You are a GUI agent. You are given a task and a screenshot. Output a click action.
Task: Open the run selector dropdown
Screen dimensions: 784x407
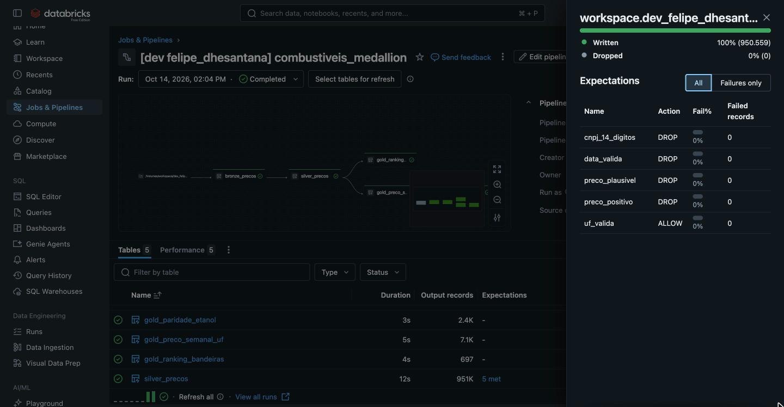pyautogui.click(x=221, y=79)
